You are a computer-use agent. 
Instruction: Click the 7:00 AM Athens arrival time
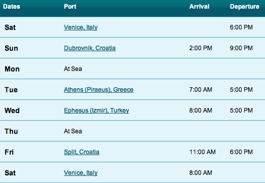201,90
